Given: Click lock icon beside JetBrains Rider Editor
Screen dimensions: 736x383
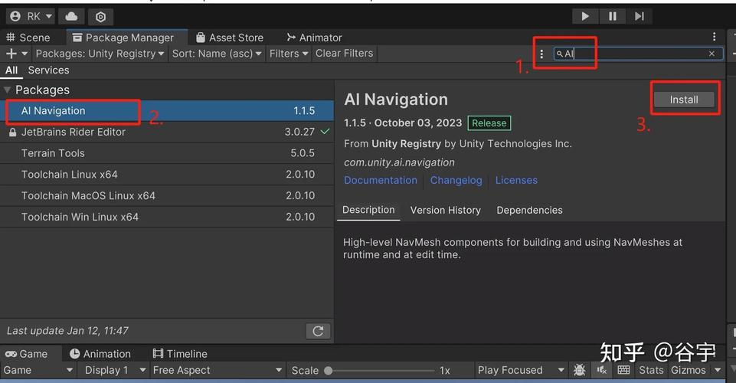Looking at the screenshot, I should [13, 133].
